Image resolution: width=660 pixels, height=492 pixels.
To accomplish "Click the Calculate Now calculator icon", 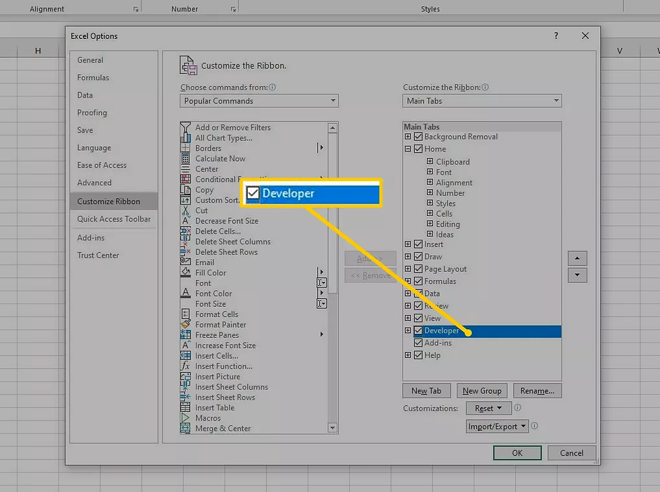I will (185, 159).
